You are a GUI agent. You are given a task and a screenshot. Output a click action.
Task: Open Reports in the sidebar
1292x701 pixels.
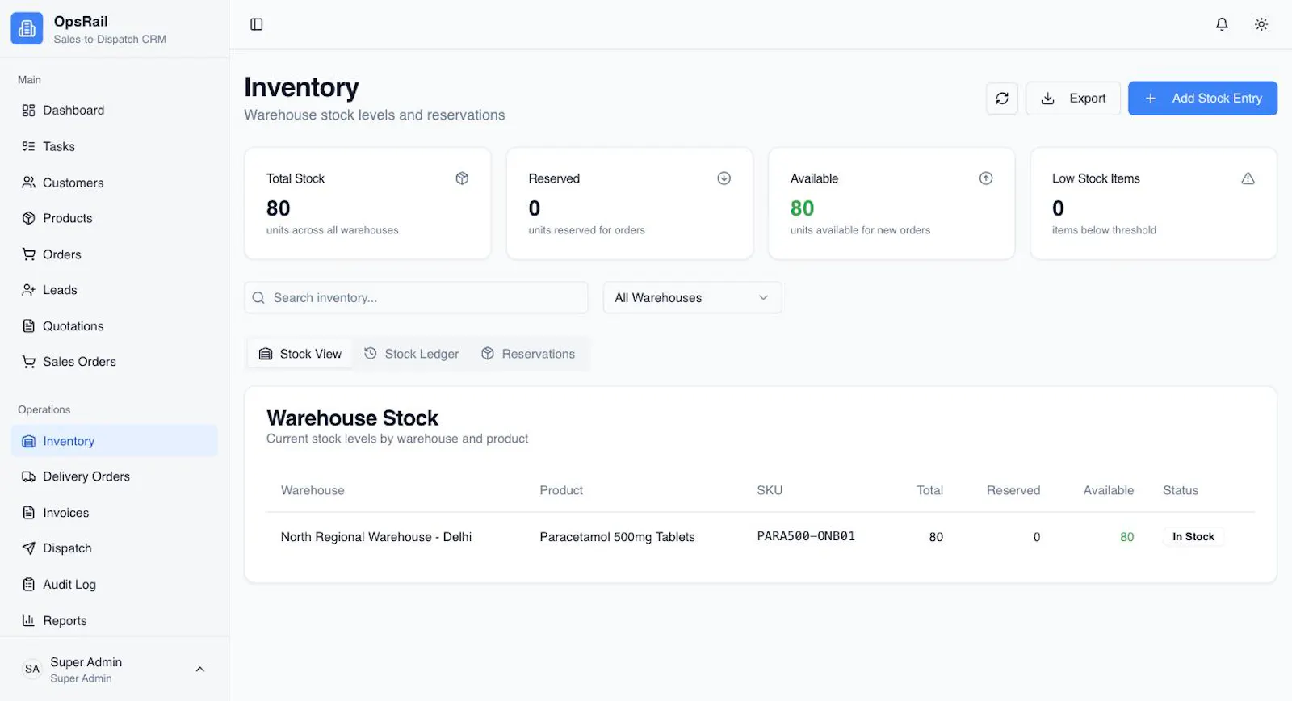pos(115,620)
